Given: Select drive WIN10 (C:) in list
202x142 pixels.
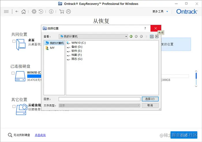Looking at the screenshot, I should (76, 43).
